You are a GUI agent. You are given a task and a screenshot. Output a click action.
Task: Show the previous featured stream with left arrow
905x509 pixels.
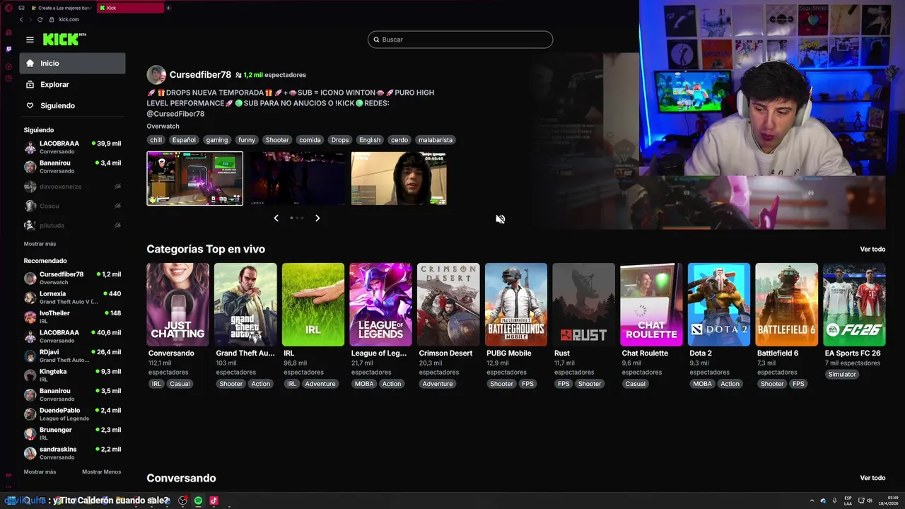[x=276, y=218]
